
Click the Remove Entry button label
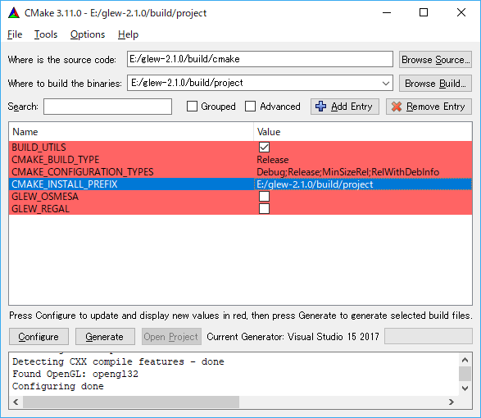436,107
